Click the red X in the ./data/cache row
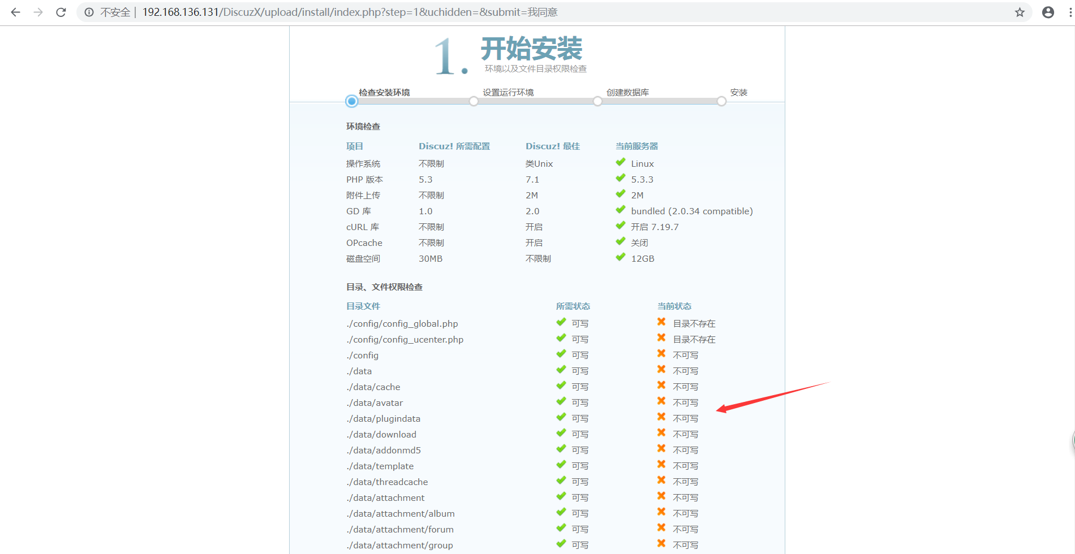Screen dimensions: 1075x554 point(661,385)
